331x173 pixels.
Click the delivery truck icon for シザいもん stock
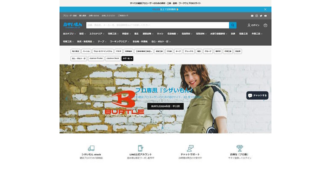click(91, 148)
